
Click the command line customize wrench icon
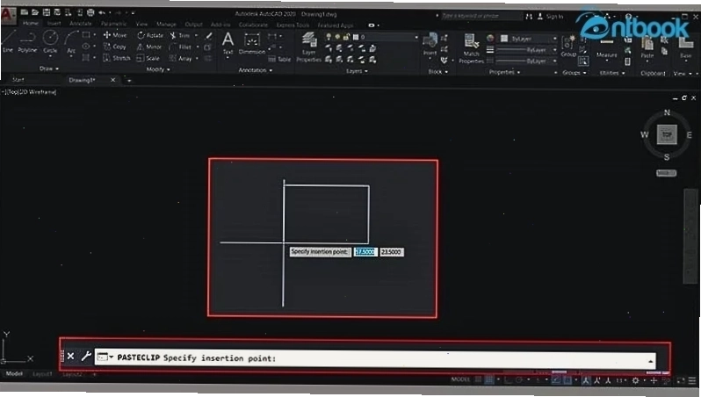pos(86,357)
